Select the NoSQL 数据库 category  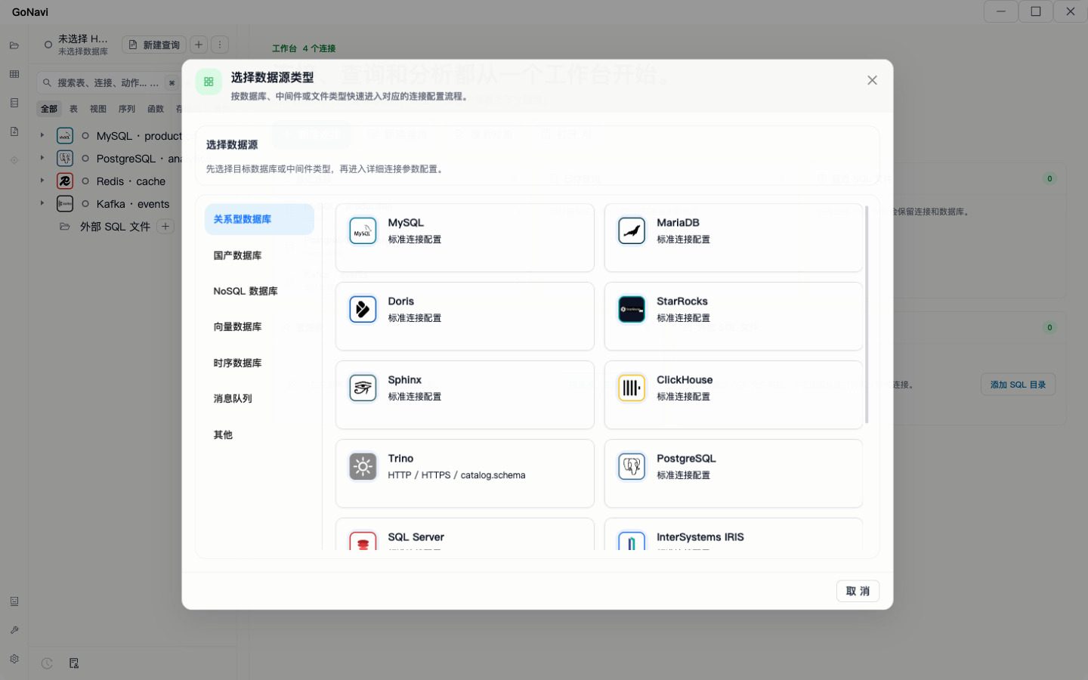tap(259, 291)
